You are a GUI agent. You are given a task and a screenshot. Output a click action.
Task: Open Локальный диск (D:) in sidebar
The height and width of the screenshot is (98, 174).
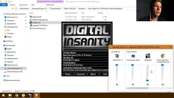pos(15,72)
